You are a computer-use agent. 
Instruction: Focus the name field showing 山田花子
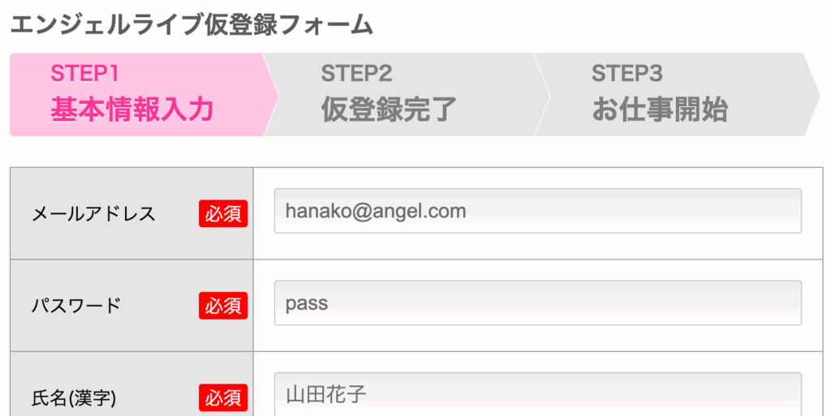click(537, 395)
